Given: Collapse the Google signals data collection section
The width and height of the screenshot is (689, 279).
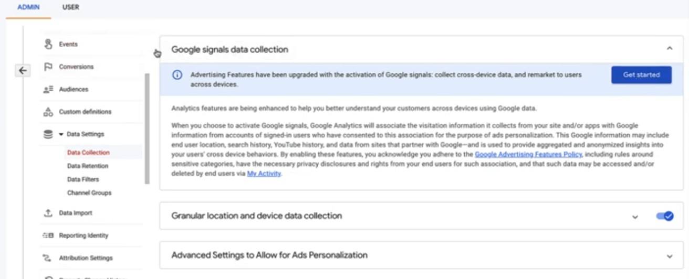Looking at the screenshot, I should [x=670, y=48].
